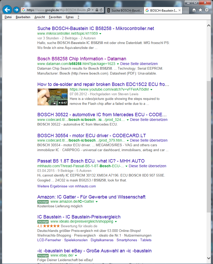This screenshot has width=213, height=264.
Task: Click the scrollbar down arrow
Action: (x=209, y=258)
